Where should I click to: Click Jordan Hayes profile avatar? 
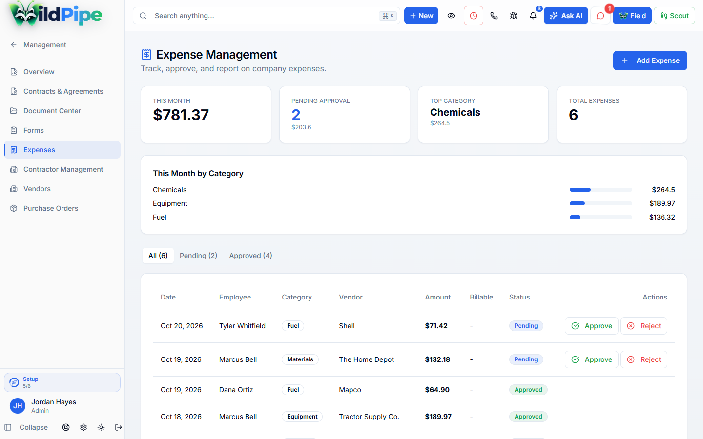click(18, 406)
